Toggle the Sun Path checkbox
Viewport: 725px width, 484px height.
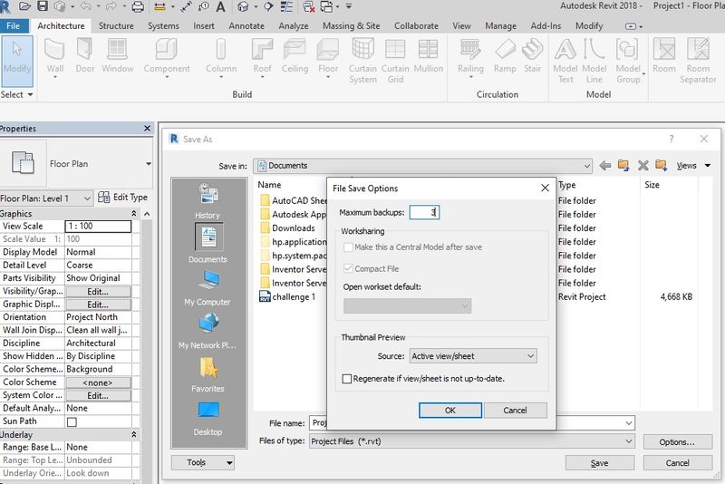tap(72, 421)
